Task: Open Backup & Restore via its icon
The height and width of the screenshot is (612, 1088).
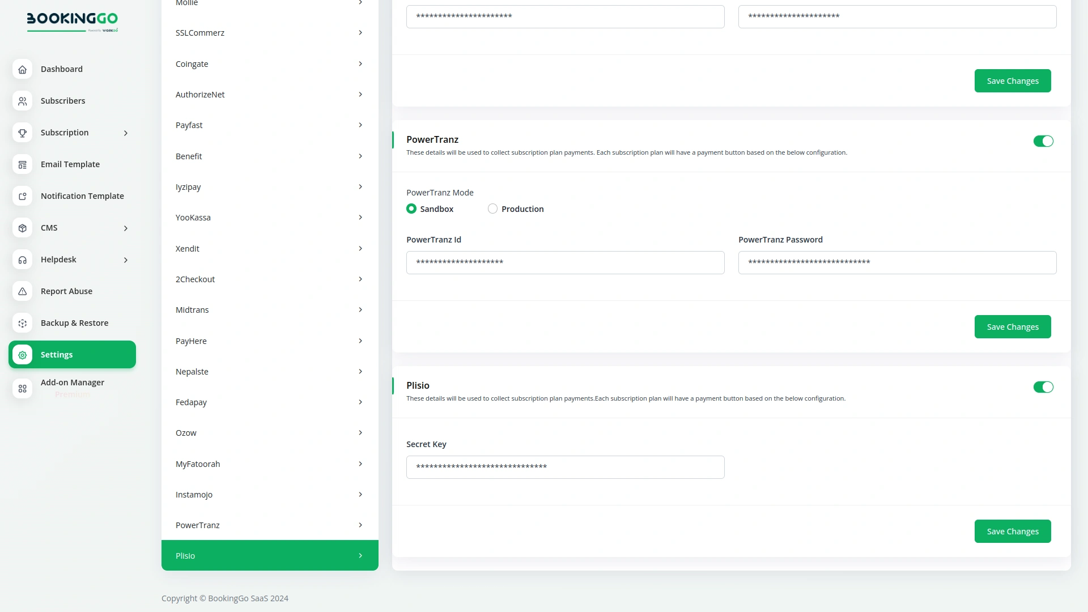Action: pyautogui.click(x=22, y=323)
